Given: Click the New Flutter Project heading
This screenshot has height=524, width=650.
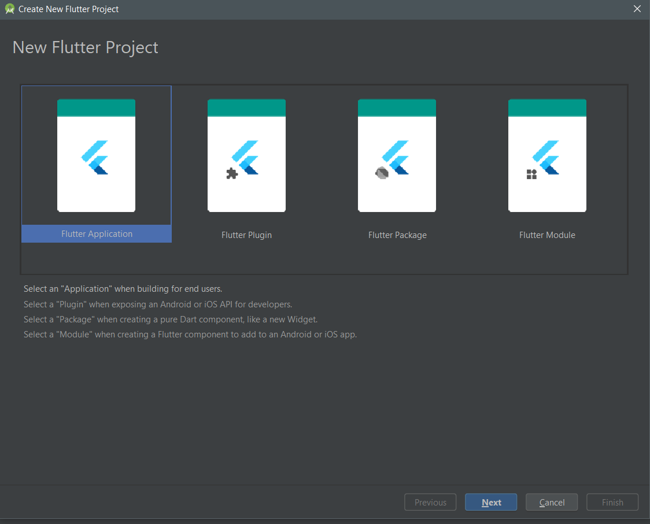Looking at the screenshot, I should pos(86,47).
